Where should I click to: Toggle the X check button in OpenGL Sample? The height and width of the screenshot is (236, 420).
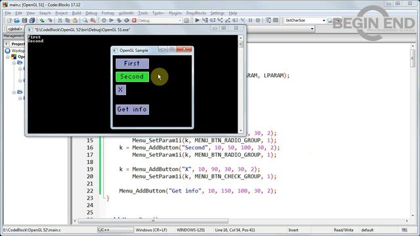[121, 90]
